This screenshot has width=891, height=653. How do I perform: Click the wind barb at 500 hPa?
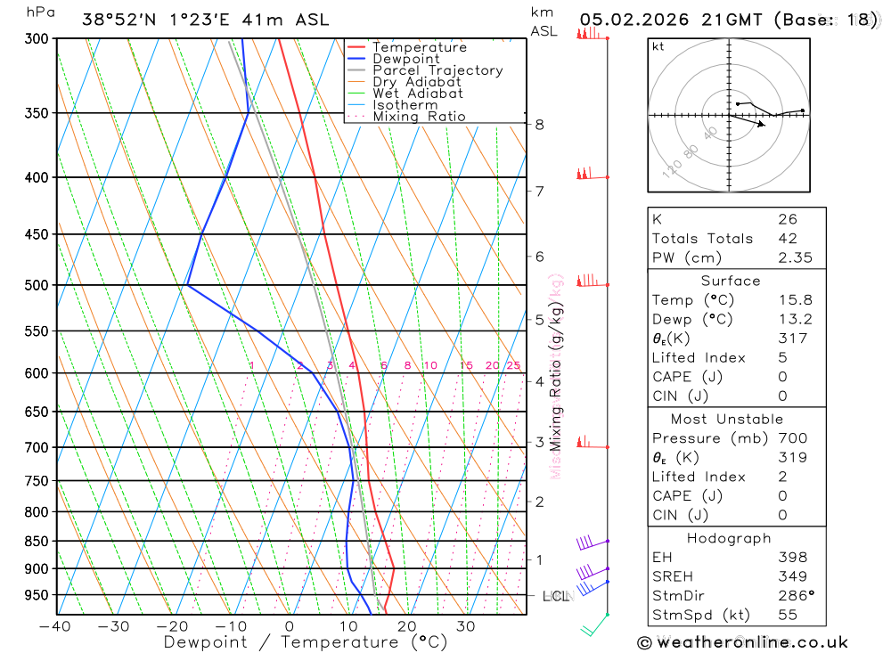point(593,281)
